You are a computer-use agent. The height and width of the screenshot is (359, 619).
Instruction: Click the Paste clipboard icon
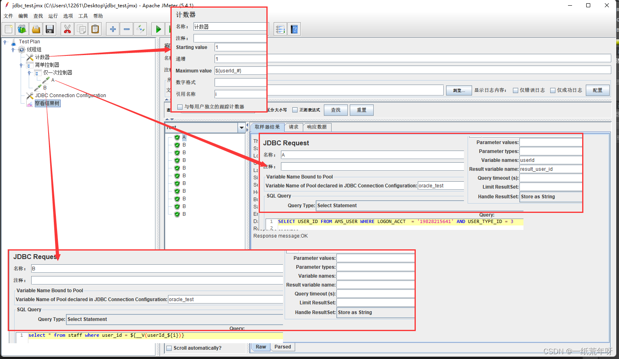(x=95, y=29)
